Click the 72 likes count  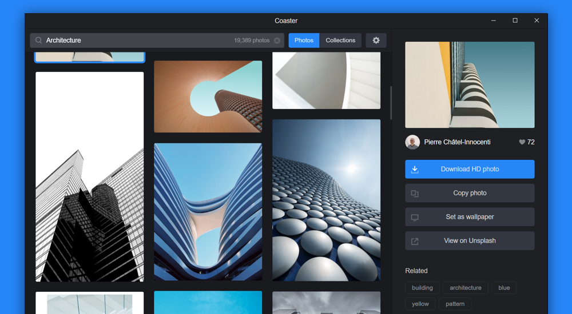(531, 142)
